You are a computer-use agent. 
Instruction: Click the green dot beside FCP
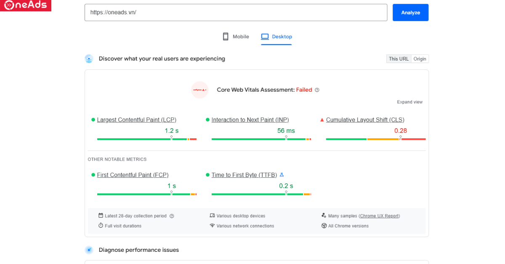(93, 175)
